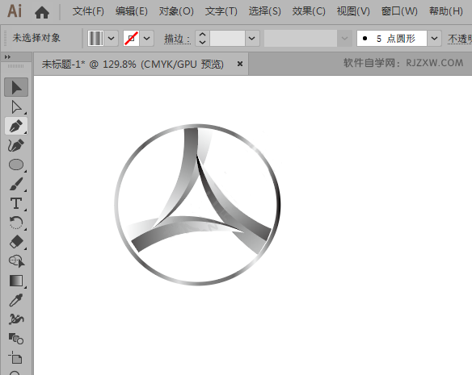Open the variable width profile dropdown

[x=344, y=38]
